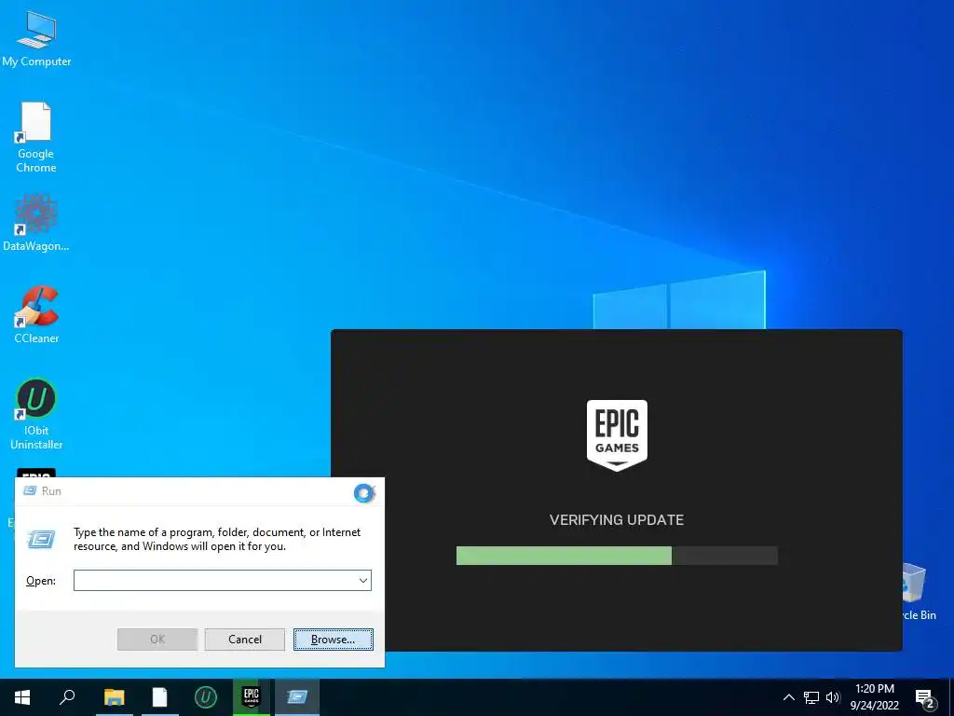Open the Recycle Bin icon
The height and width of the screenshot is (716, 954).
pyautogui.click(x=916, y=592)
